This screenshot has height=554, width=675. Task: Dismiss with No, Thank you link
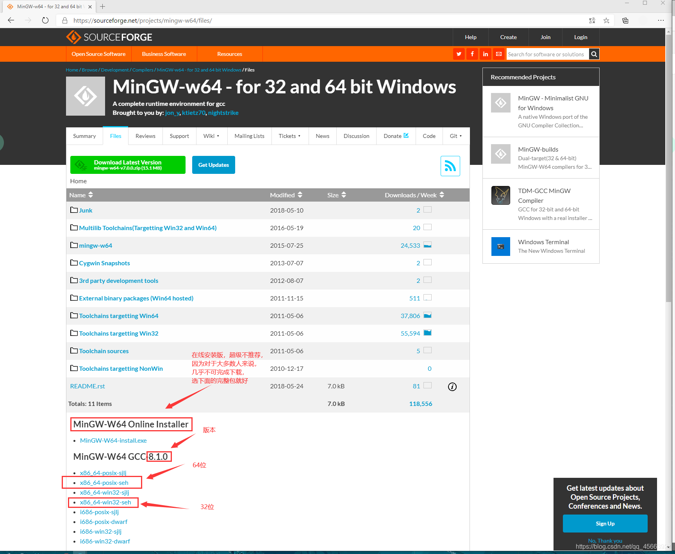pyautogui.click(x=605, y=541)
